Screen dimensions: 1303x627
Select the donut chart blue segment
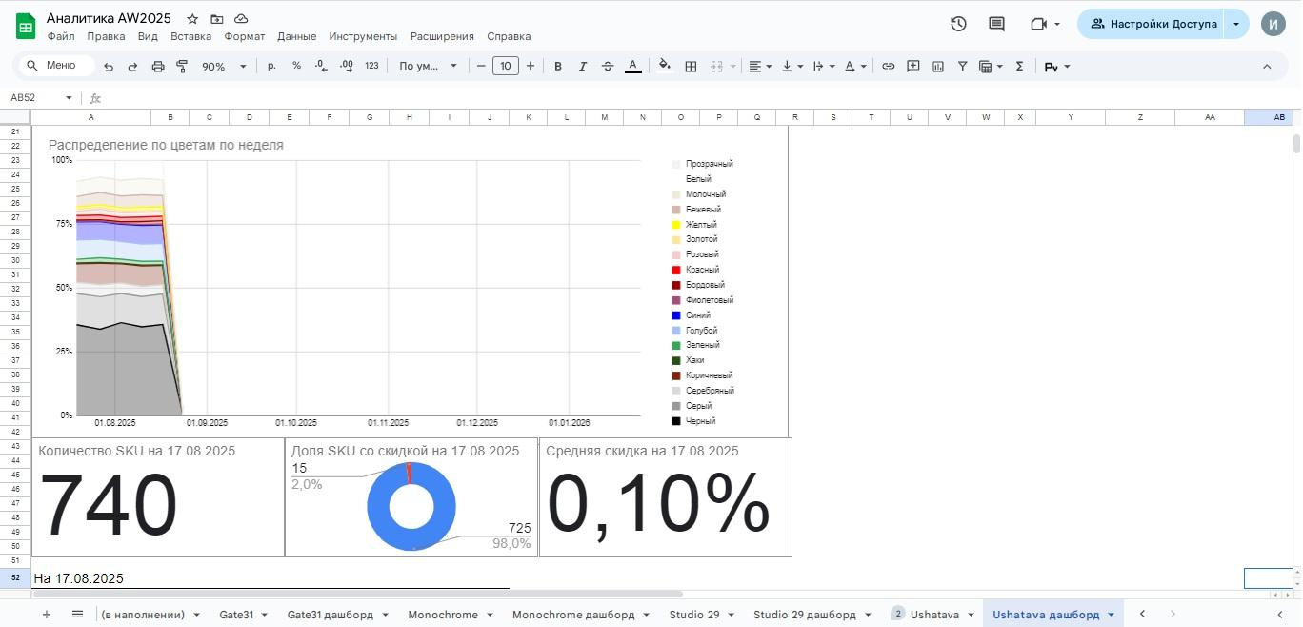[411, 540]
